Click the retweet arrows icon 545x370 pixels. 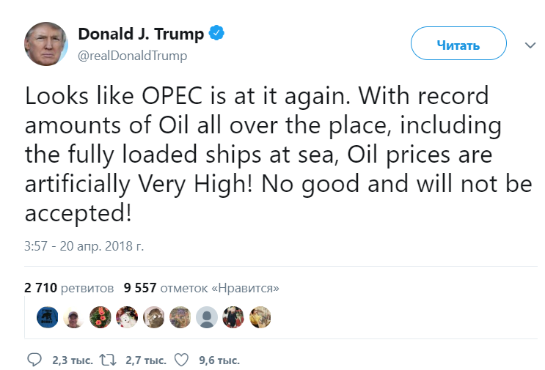(x=108, y=360)
